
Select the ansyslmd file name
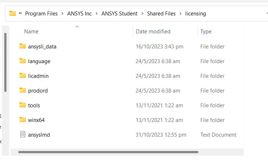point(39,135)
